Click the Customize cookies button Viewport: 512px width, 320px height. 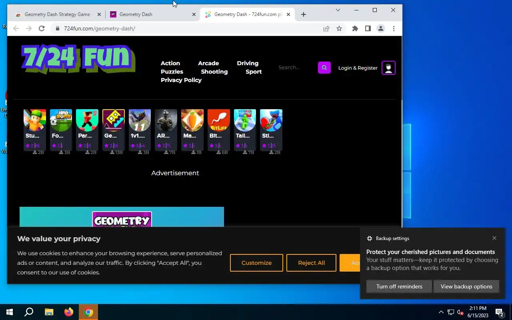(256, 263)
